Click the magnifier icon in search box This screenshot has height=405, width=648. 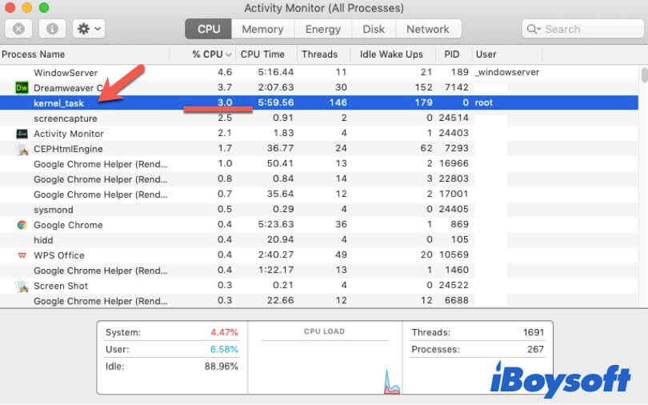click(534, 29)
